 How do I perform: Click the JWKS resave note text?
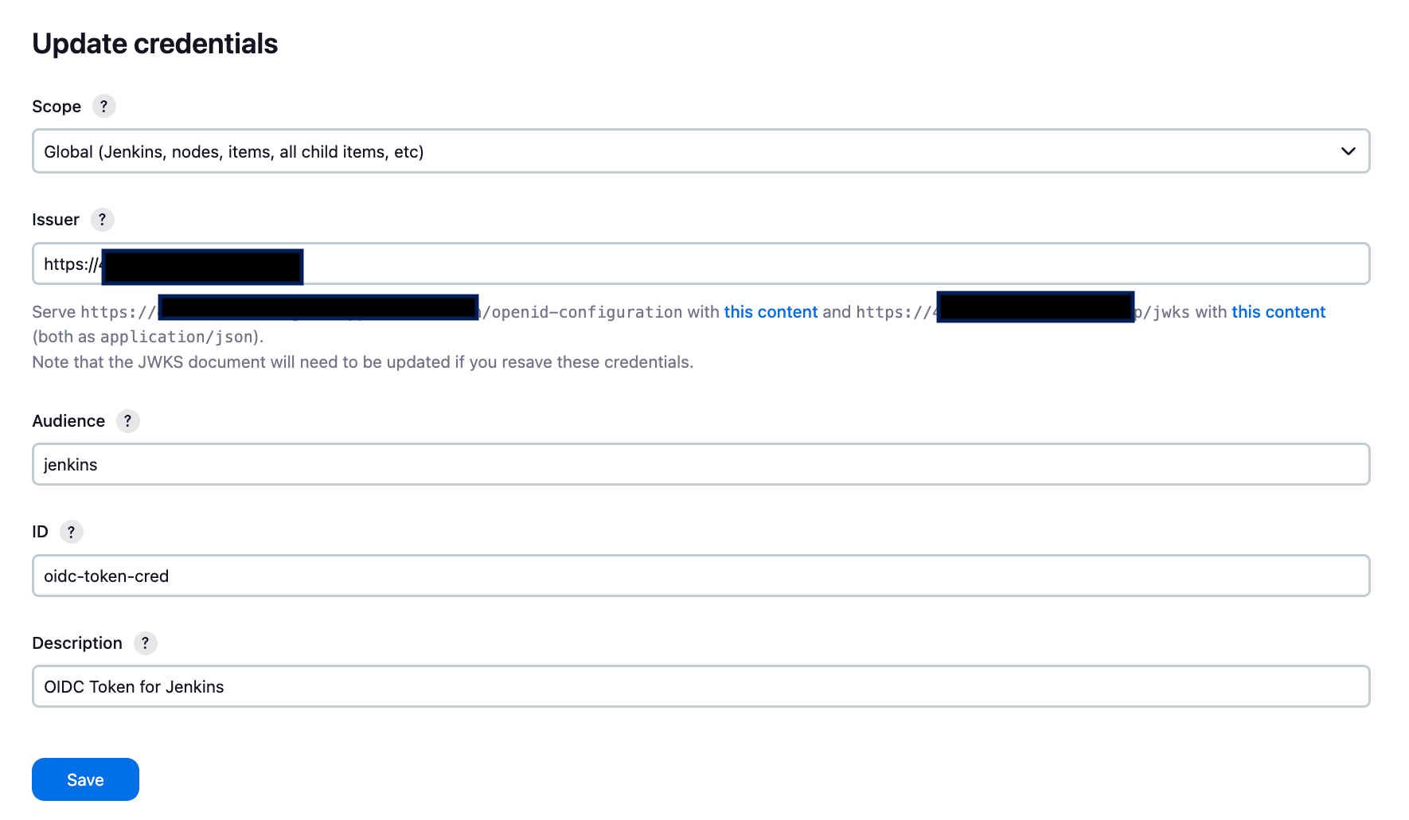coord(362,362)
